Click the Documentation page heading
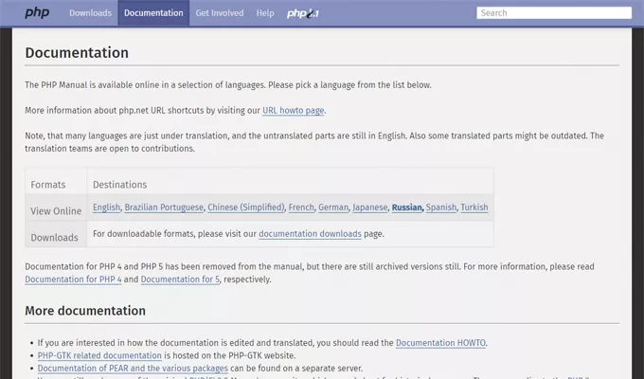Screen dimensions: 644x379 (x=77, y=53)
